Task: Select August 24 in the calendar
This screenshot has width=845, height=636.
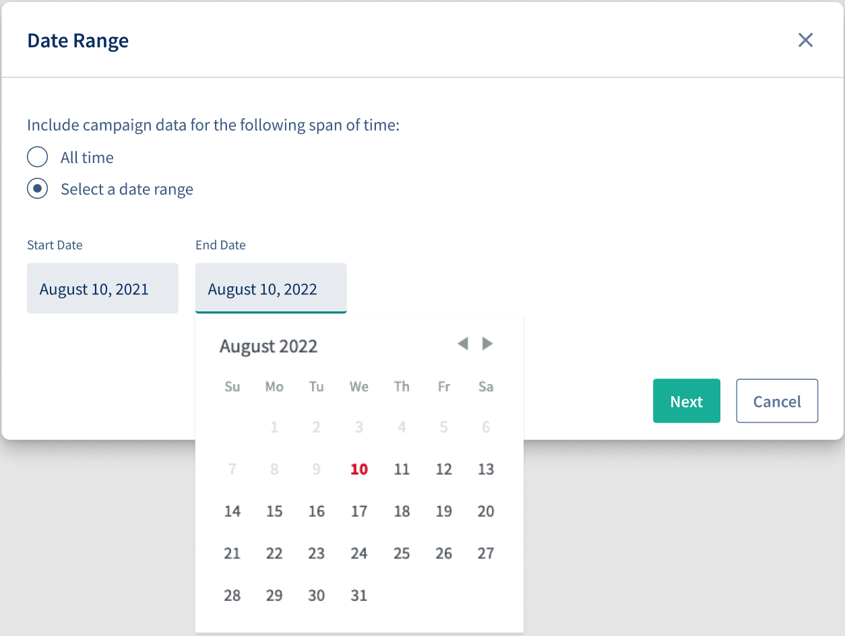Action: [x=359, y=554]
